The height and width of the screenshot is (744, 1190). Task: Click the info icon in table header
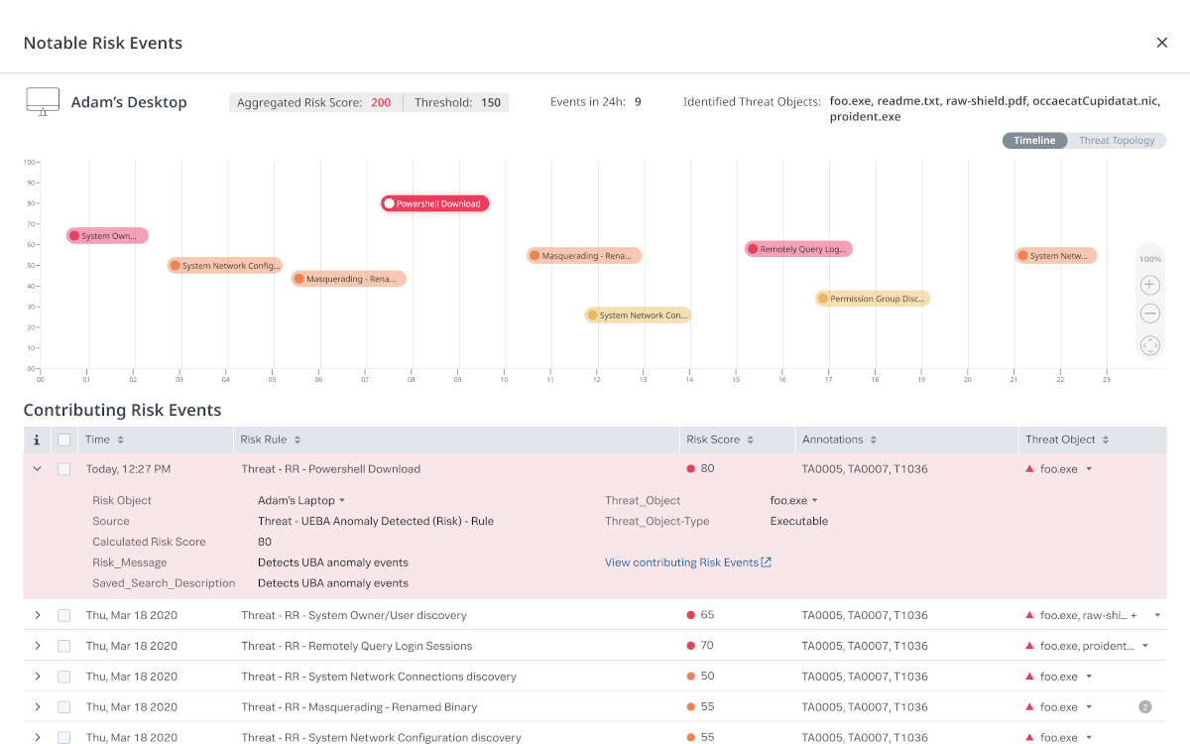37,439
